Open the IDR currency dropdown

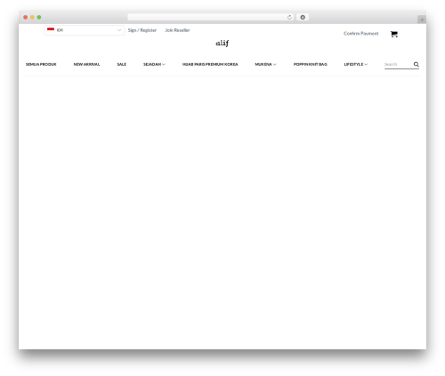85,30
